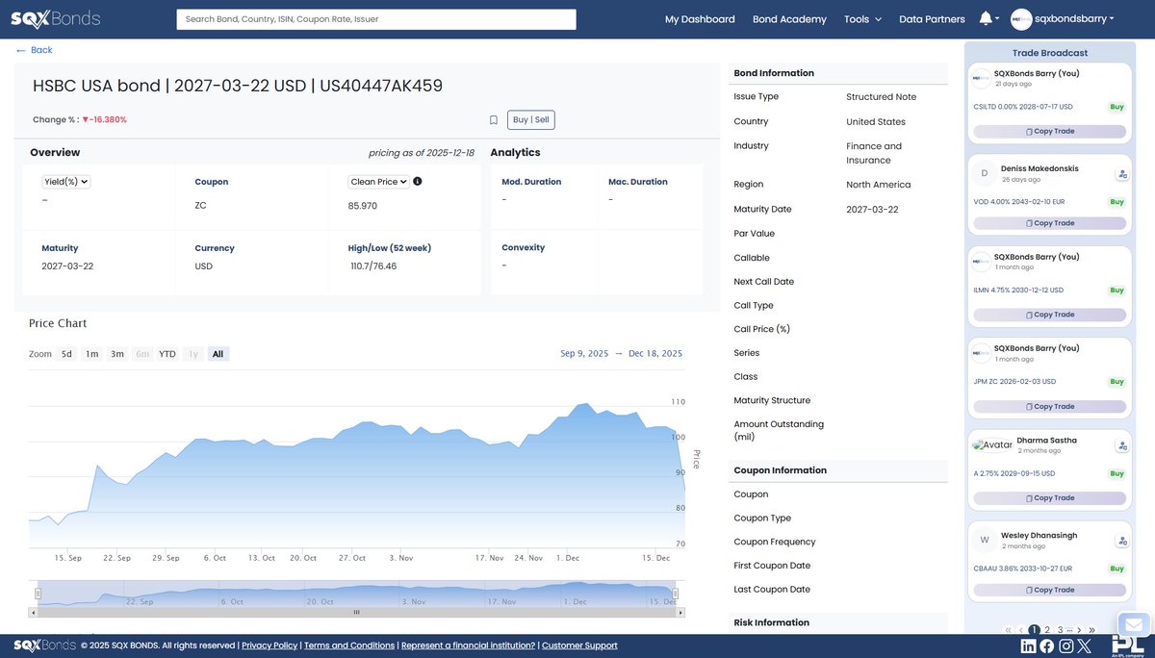
Task: Click the Buy | Sell button
Action: point(531,120)
